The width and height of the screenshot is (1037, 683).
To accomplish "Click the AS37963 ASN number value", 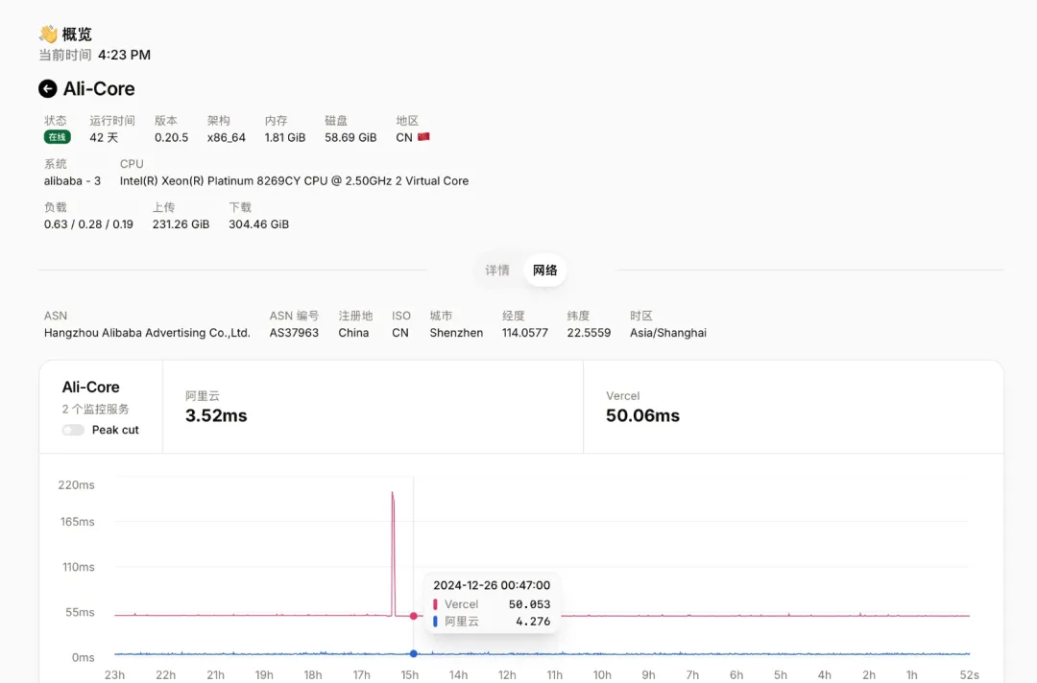I will (294, 333).
